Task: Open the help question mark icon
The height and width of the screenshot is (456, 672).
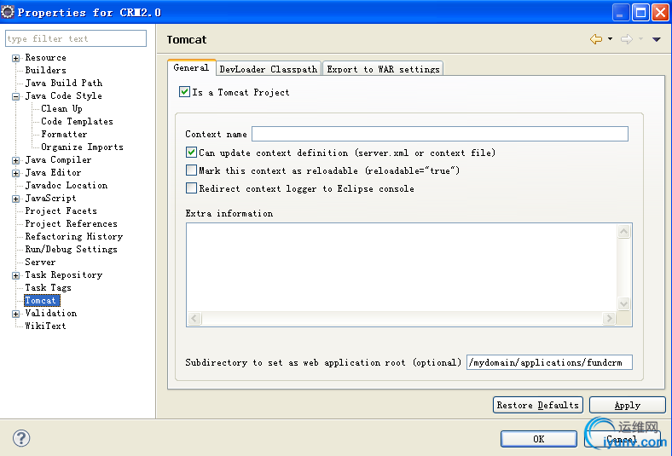Action: tap(21, 438)
